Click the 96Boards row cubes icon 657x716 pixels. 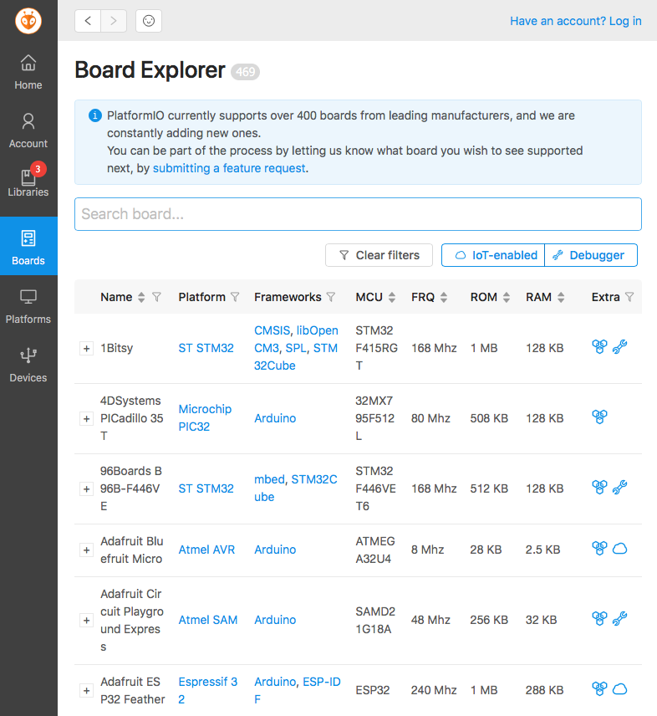pos(599,487)
